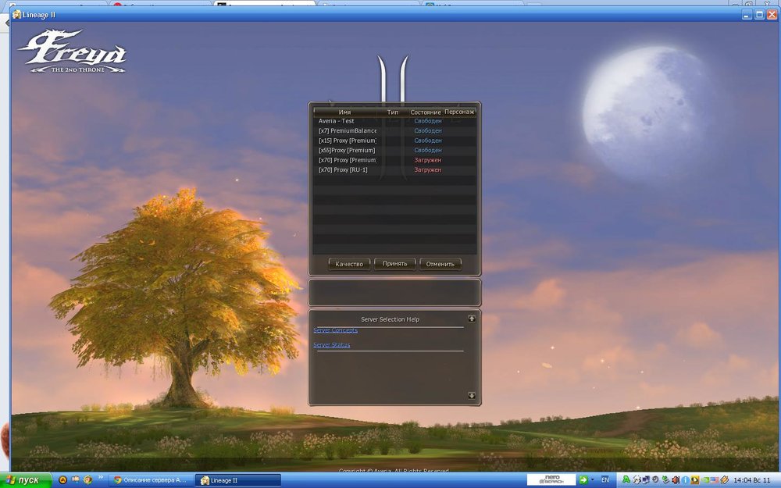This screenshot has height=488, width=781.
Task: Open the Server Status help link
Action: click(332, 345)
